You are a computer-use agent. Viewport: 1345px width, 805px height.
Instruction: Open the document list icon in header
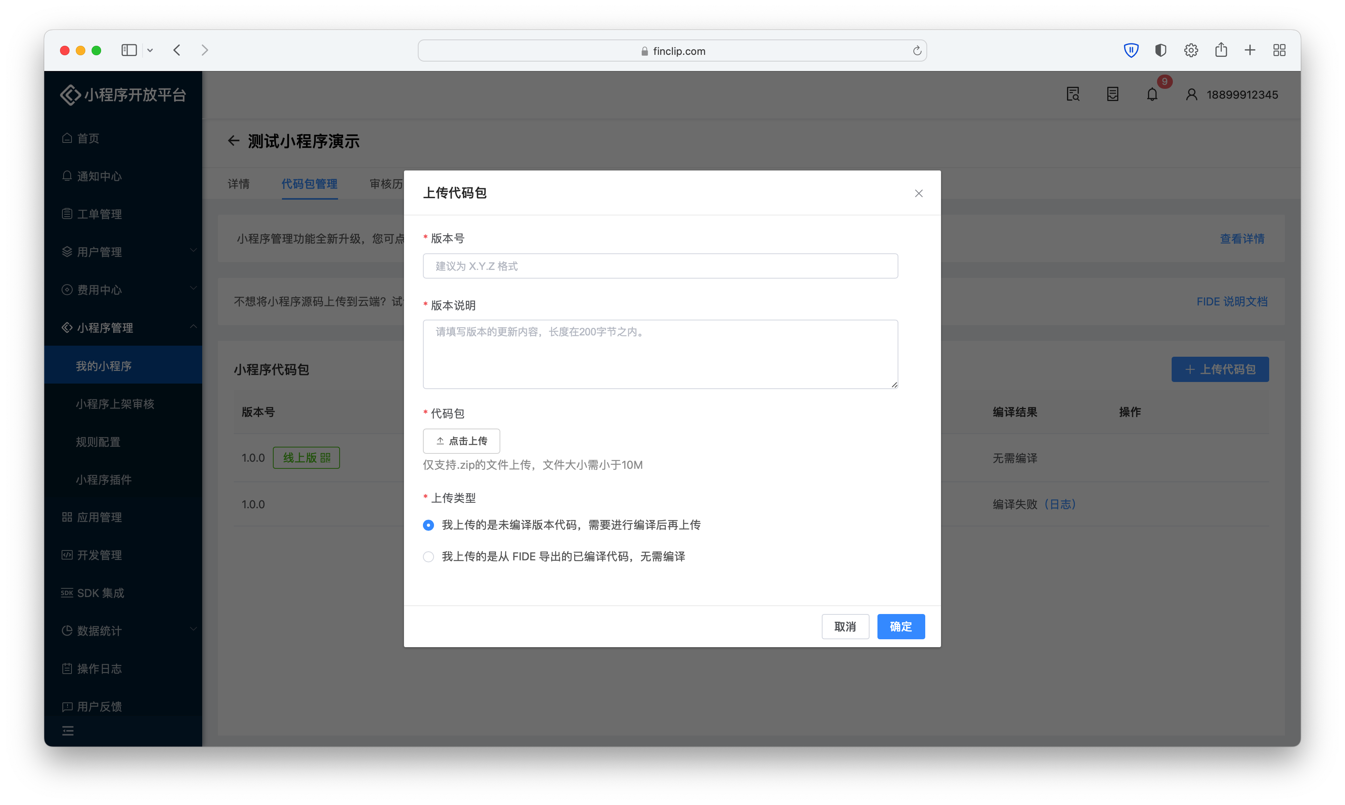[1113, 94]
